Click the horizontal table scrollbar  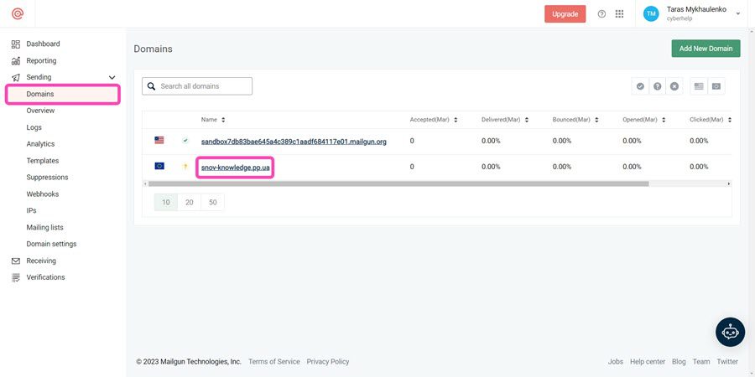click(x=398, y=183)
